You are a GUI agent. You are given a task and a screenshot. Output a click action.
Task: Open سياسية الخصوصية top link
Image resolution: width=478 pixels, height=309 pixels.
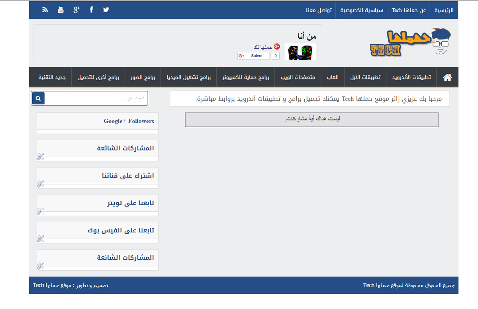[x=362, y=10]
